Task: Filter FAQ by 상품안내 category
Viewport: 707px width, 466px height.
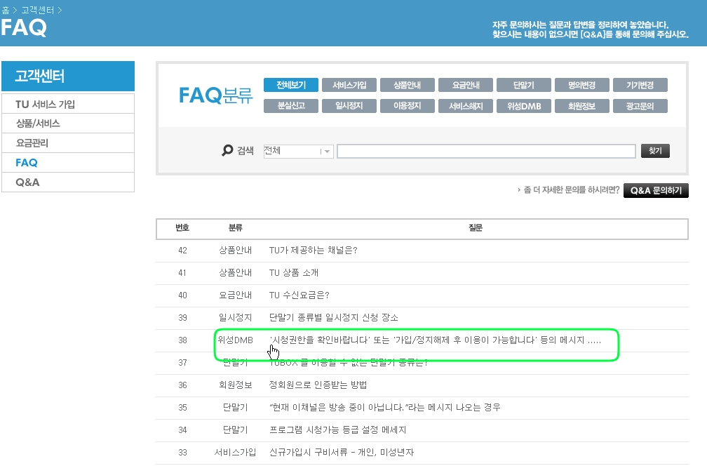Action: click(x=407, y=85)
